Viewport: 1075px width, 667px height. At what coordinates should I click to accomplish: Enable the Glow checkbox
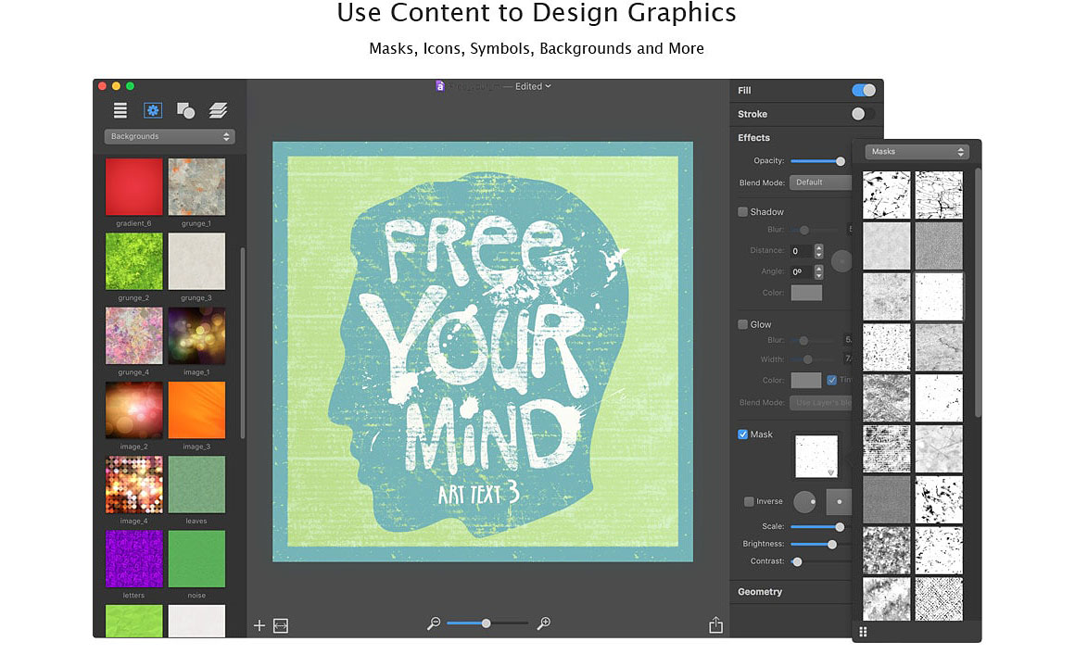(x=742, y=324)
